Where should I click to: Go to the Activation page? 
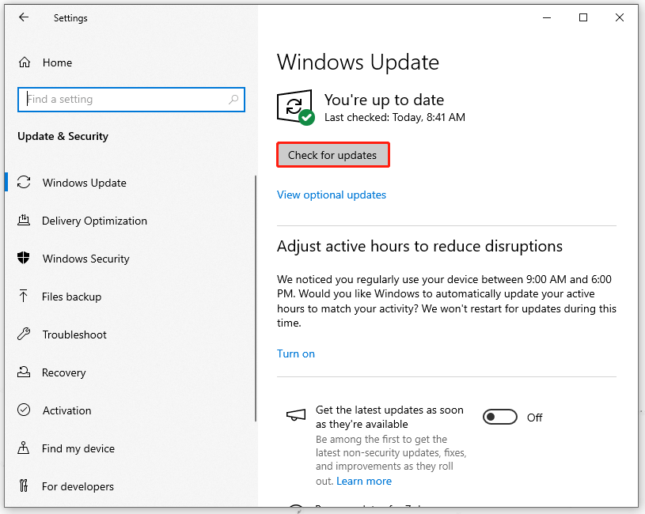[66, 410]
